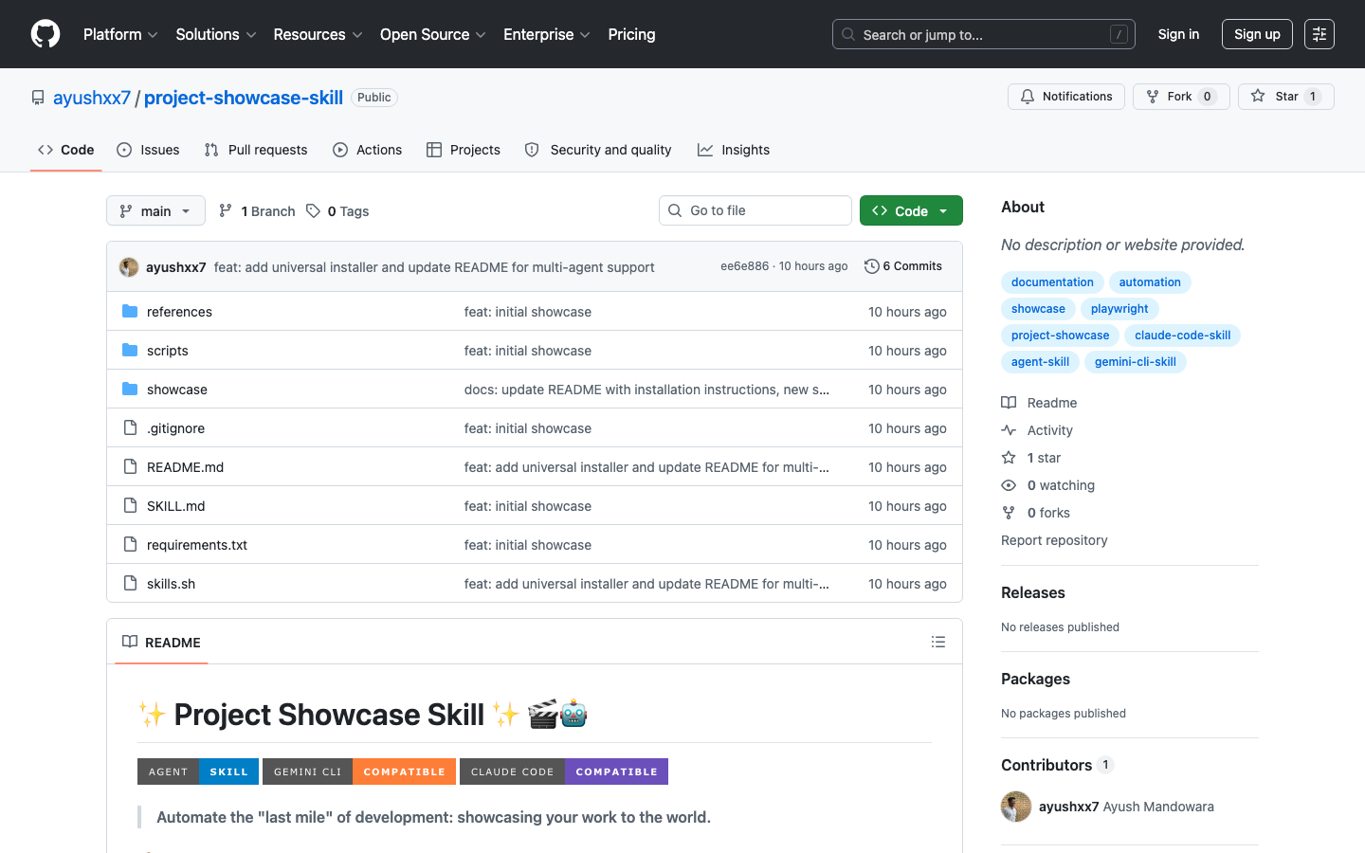Switch to Security and quality tab
1365x853 pixels.
598,150
